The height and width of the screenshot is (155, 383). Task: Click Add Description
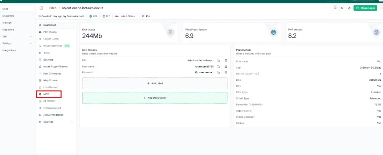[x=155, y=97]
